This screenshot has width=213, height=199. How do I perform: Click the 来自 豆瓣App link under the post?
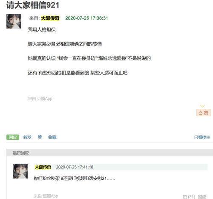(x=40, y=99)
